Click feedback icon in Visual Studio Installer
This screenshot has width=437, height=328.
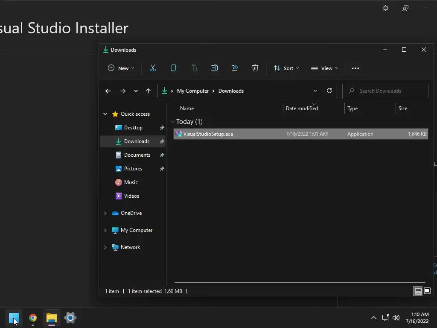405,8
